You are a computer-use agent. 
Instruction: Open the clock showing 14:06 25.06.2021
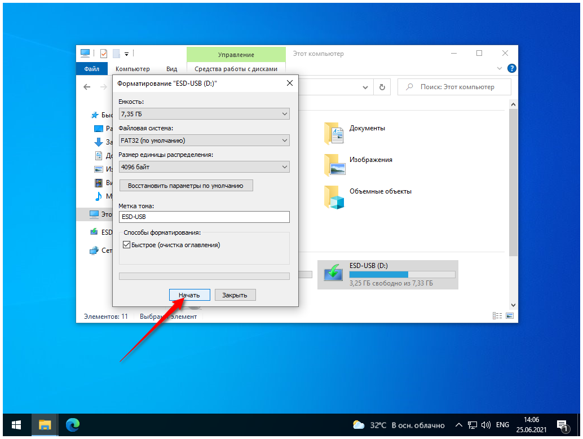coord(531,425)
